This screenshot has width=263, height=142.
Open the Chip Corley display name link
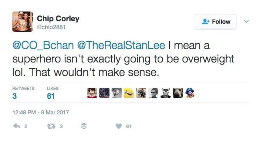58,18
